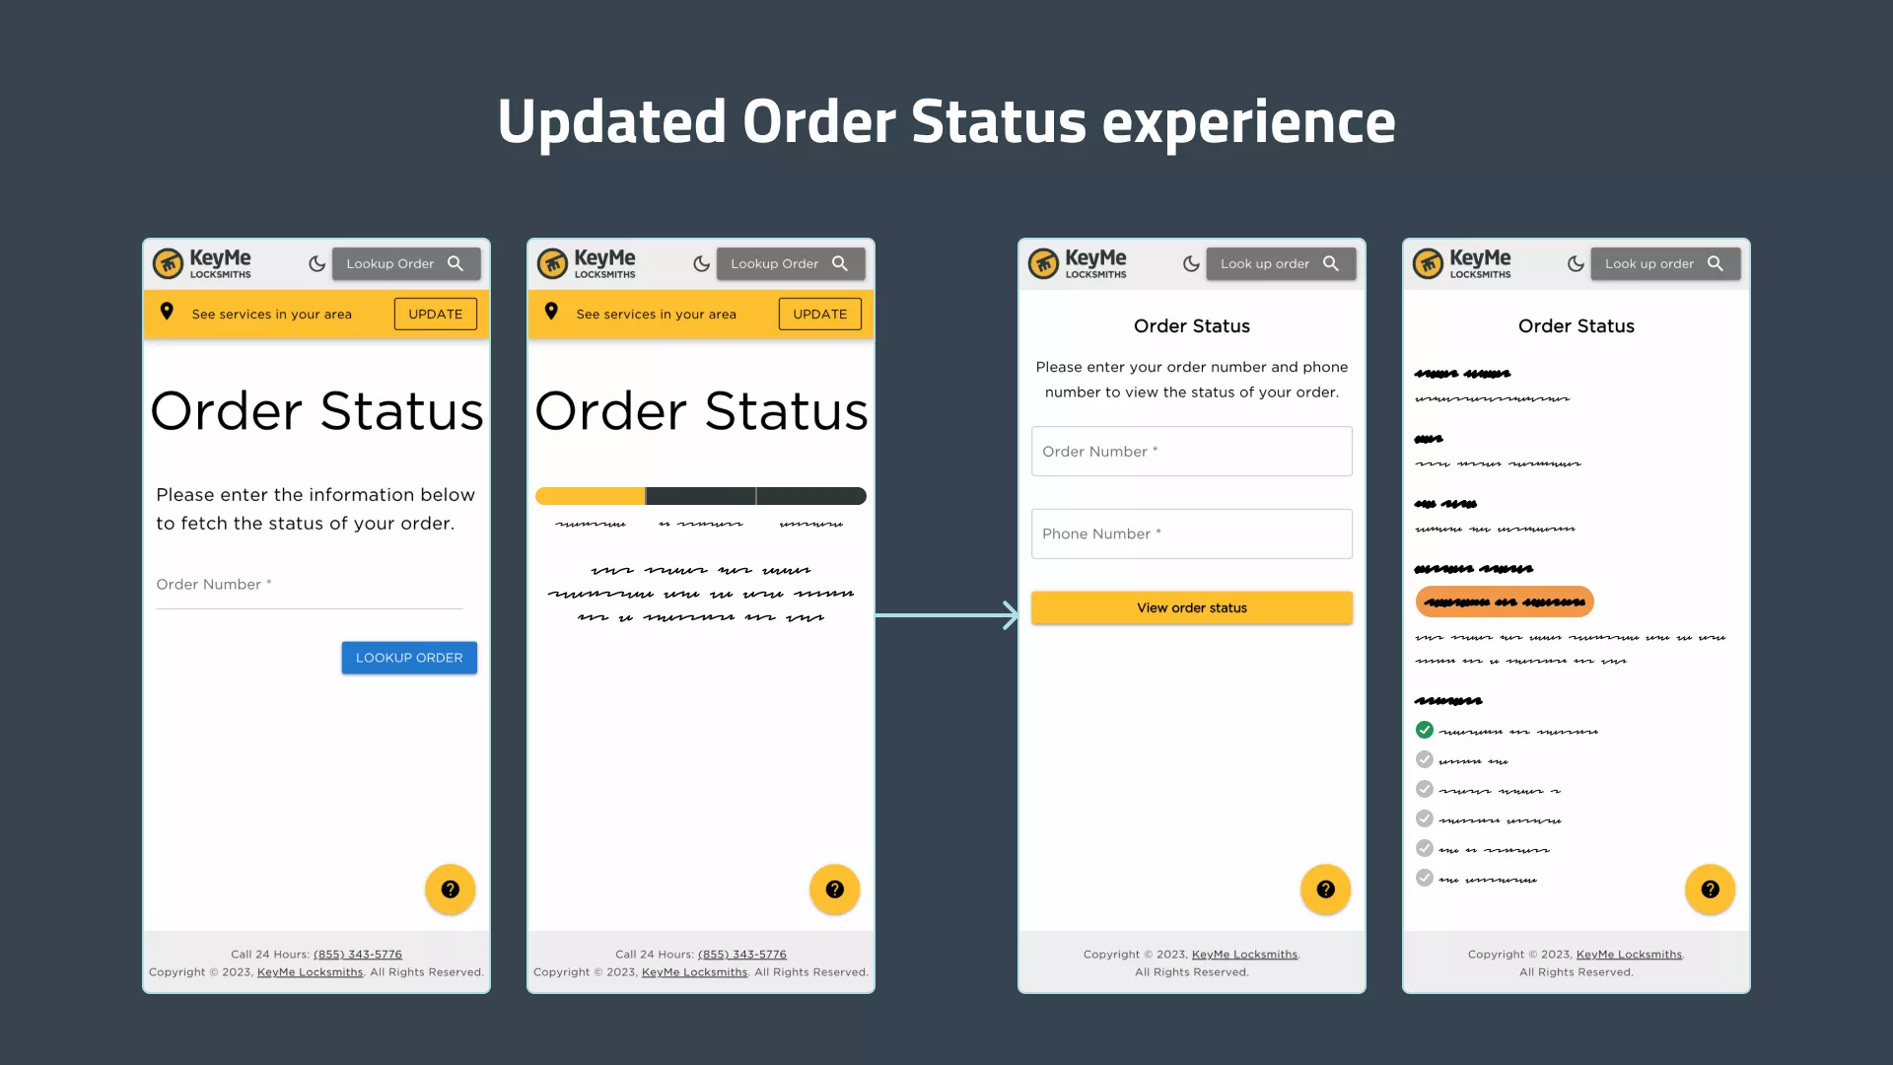Image resolution: width=1893 pixels, height=1065 pixels.
Task: Enable the third order progress checkbox
Action: (x=1424, y=789)
